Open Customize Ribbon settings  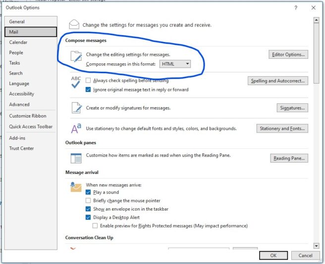click(31, 116)
